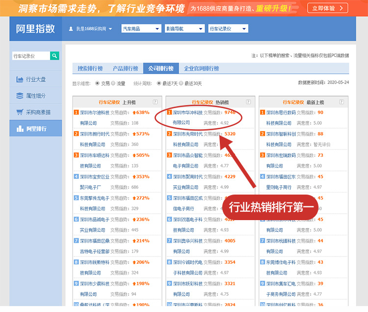368x312 pixels.
Task: Switch to 企业官网排行榜 tab
Action: 201,68
